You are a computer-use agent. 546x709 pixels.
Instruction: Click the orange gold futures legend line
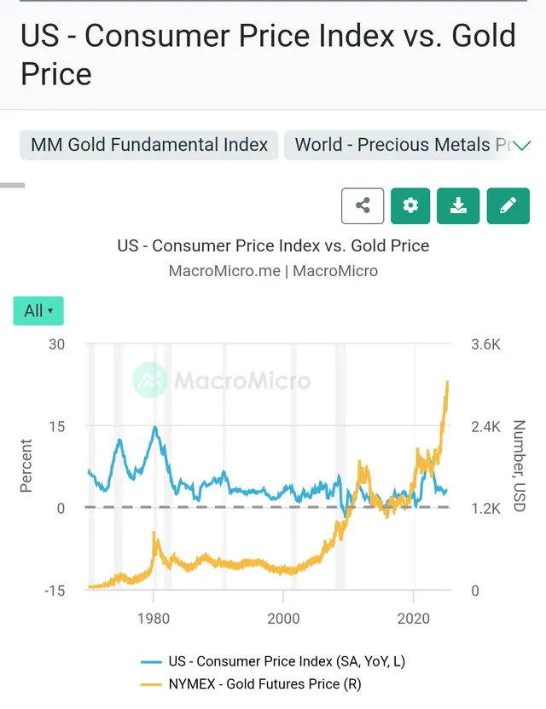click(x=152, y=683)
